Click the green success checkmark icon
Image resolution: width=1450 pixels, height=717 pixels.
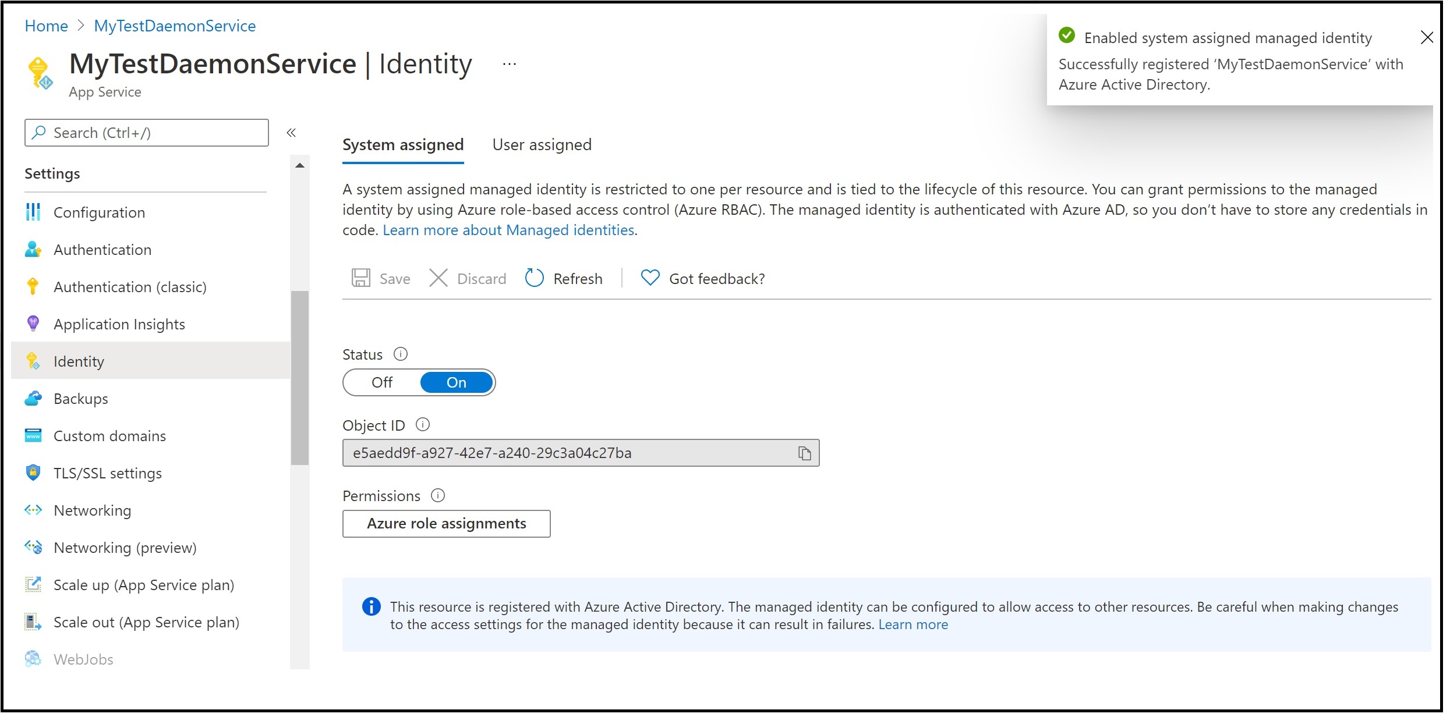point(1067,36)
